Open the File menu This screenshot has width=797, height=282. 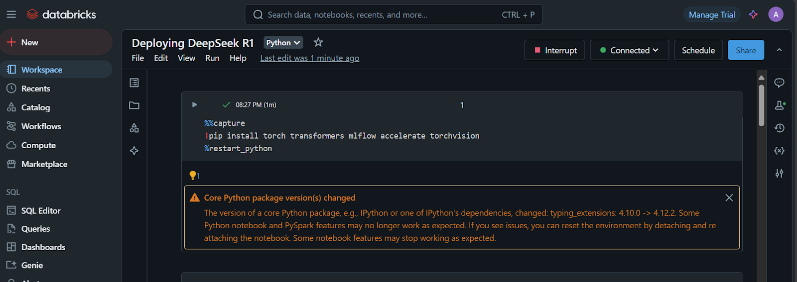[138, 58]
